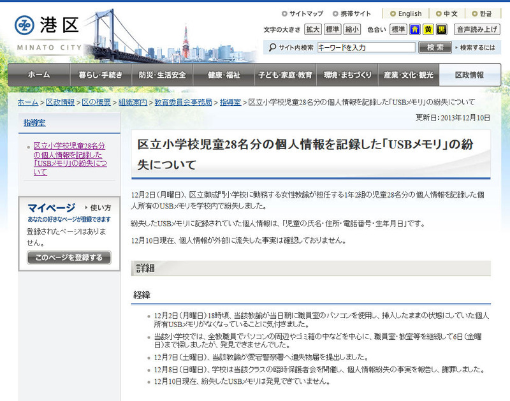Enlarge text size with 拡大 button
Image resolution: width=510 pixels, height=401 pixels.
(x=312, y=29)
